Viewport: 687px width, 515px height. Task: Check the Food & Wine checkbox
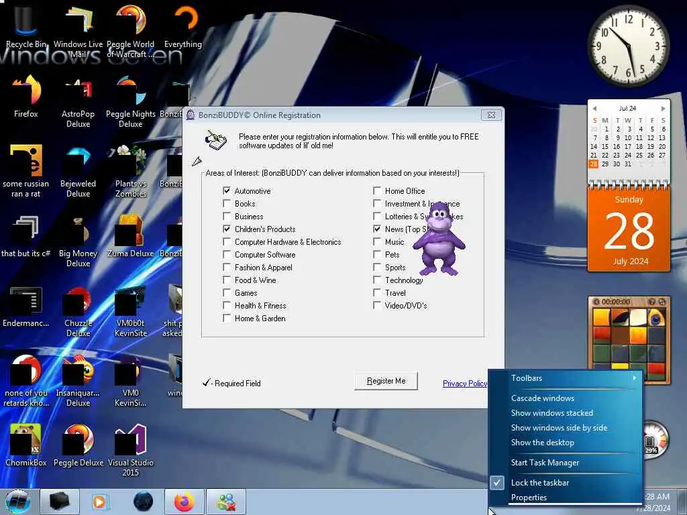click(227, 280)
